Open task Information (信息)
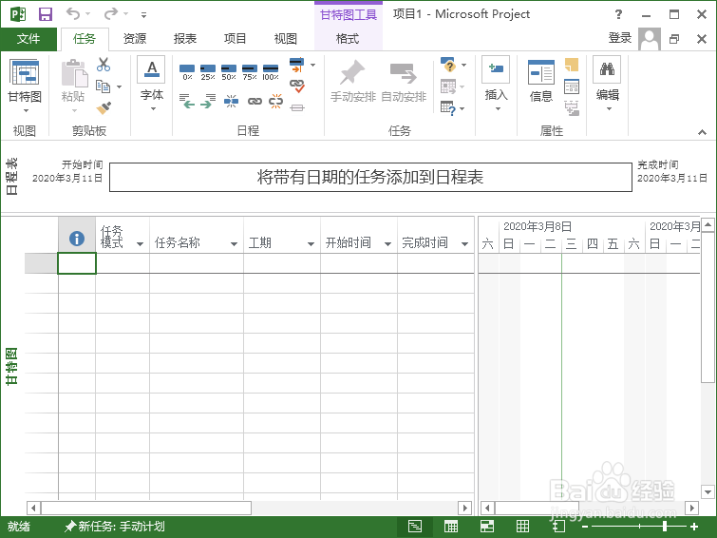This screenshot has width=717, height=538. (x=541, y=80)
